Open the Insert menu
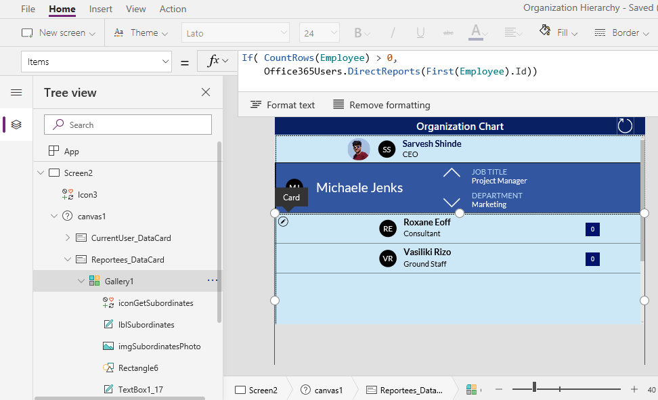Screen dimensions: 658x400 tap(100, 9)
